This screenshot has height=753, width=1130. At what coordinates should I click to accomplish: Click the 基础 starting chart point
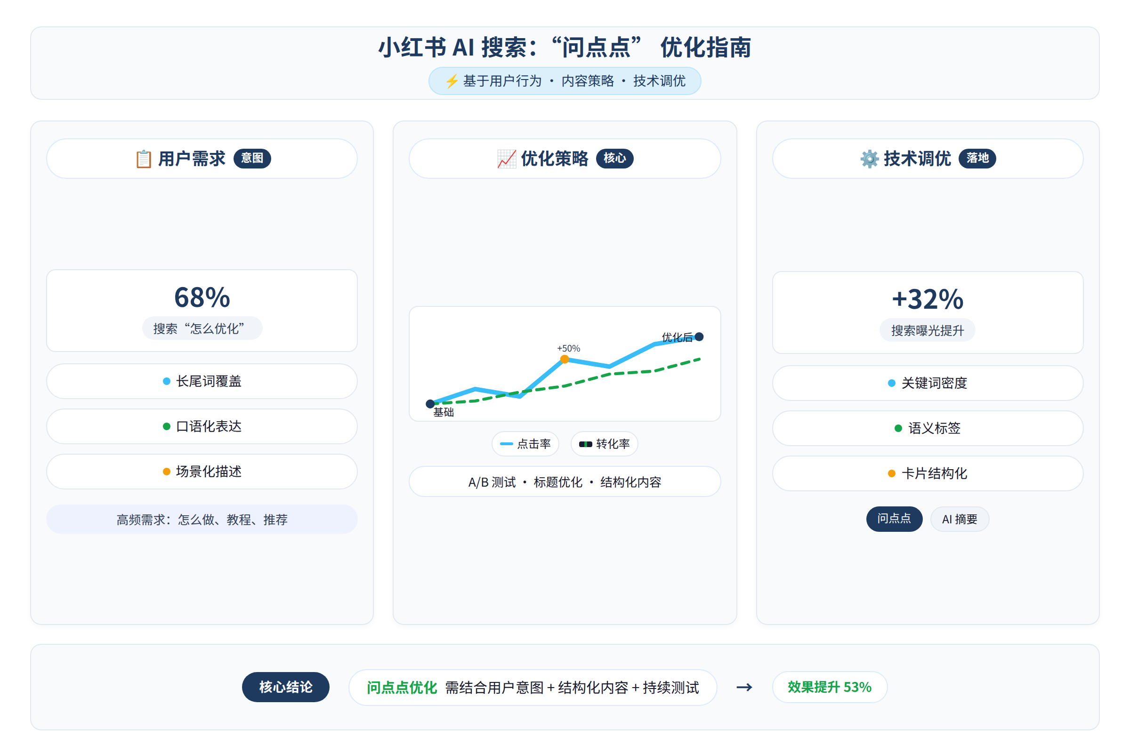(x=430, y=404)
